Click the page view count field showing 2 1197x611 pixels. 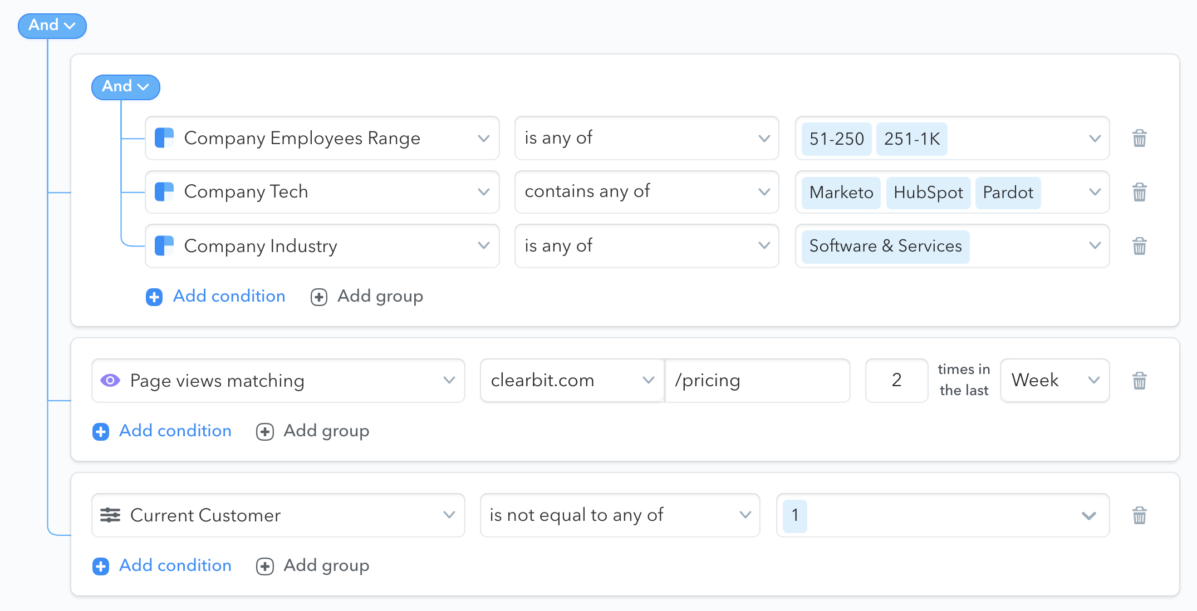click(x=896, y=381)
